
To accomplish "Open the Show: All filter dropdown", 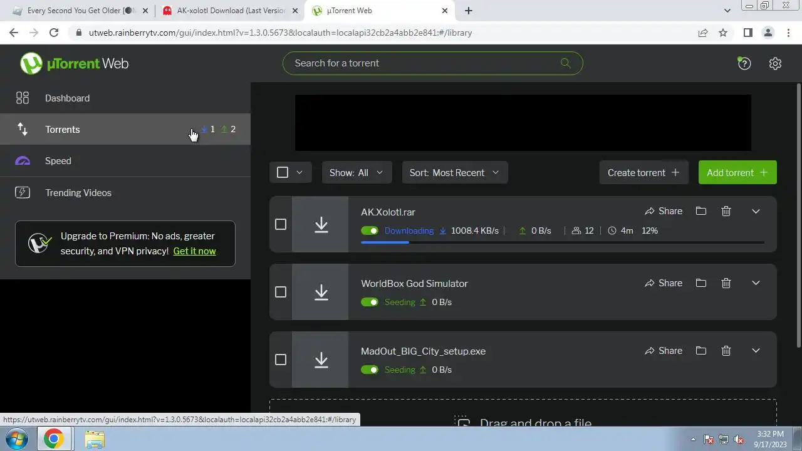I will coord(357,172).
